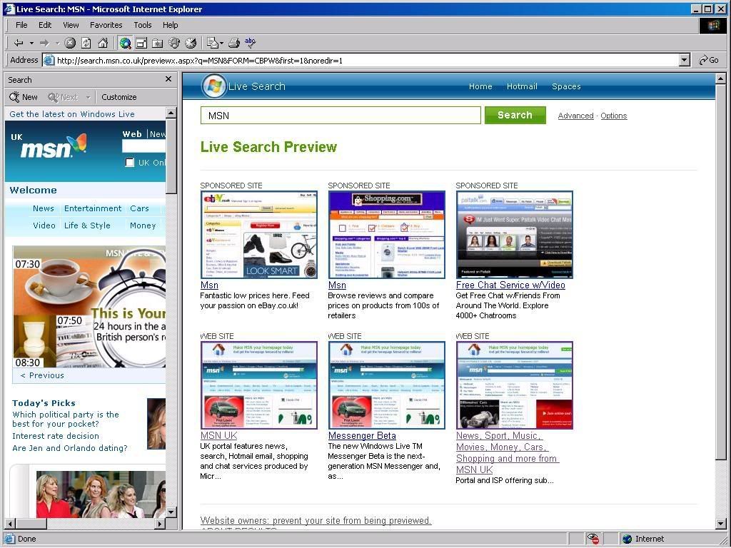Screen dimensions: 731x548
Task: Open the Messenger Beta result link
Action: 362,435
